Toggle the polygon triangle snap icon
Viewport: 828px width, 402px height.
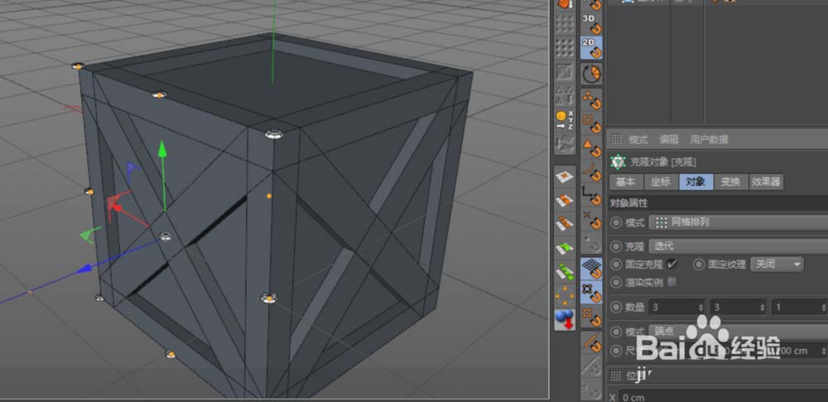[591, 147]
